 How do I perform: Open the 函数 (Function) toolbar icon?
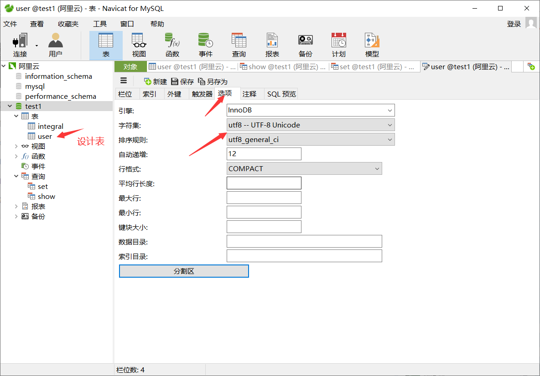pos(172,45)
